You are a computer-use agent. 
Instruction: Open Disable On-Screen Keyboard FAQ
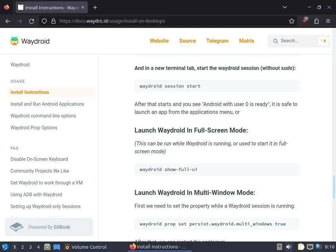[x=39, y=159]
